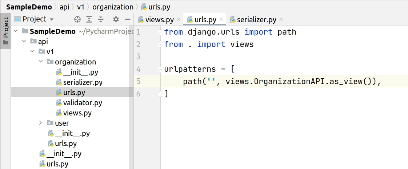Open the Project view dropdown
The image size is (408, 169).
(51, 19)
